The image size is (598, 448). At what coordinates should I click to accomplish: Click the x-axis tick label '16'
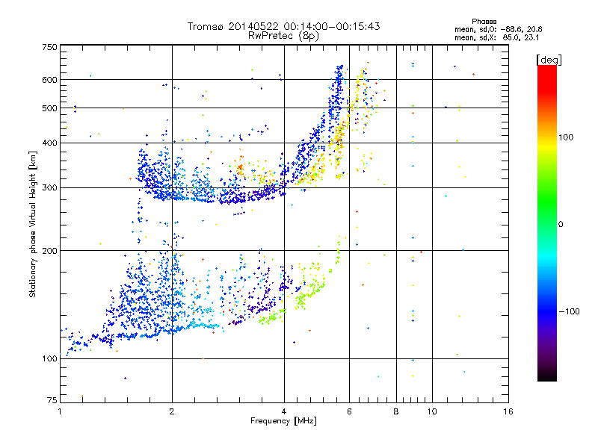pos(508,411)
